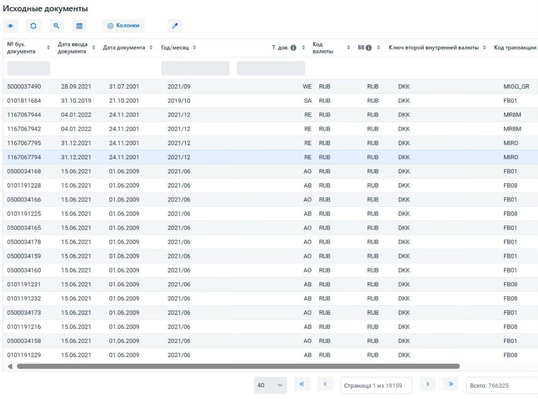
Task: Click the magnifier zoom-out search icon
Action: pos(57,26)
